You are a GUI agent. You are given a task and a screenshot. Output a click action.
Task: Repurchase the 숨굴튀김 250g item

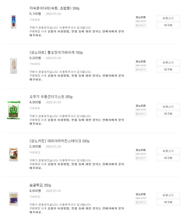168,202
